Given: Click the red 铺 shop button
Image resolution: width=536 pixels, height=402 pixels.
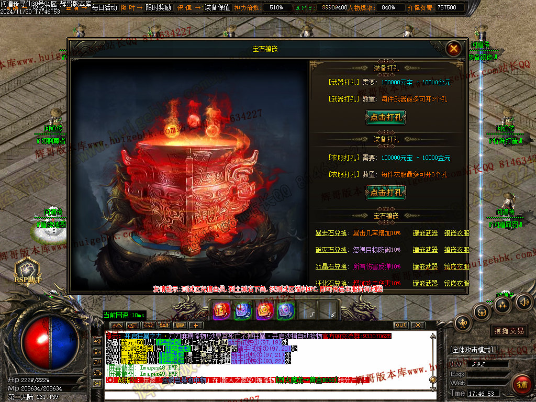Looking at the screenshot, I should tap(522, 385).
